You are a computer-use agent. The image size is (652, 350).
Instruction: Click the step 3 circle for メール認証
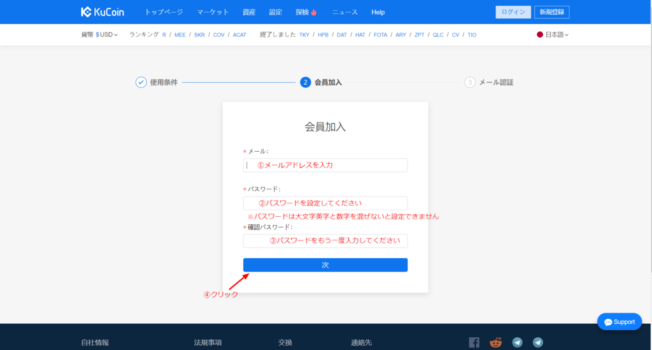click(470, 82)
